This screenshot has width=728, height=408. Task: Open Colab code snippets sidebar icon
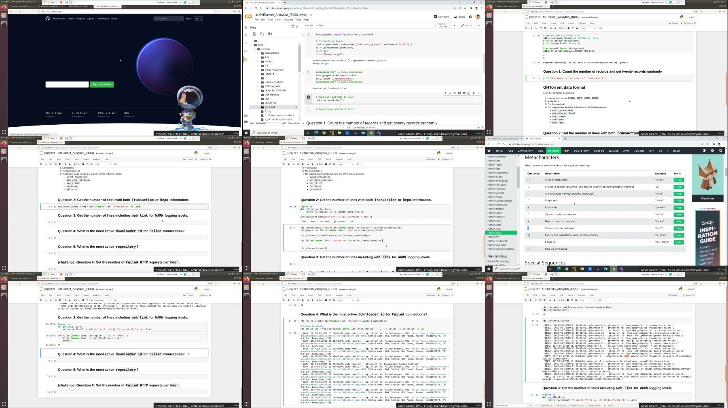click(246, 43)
